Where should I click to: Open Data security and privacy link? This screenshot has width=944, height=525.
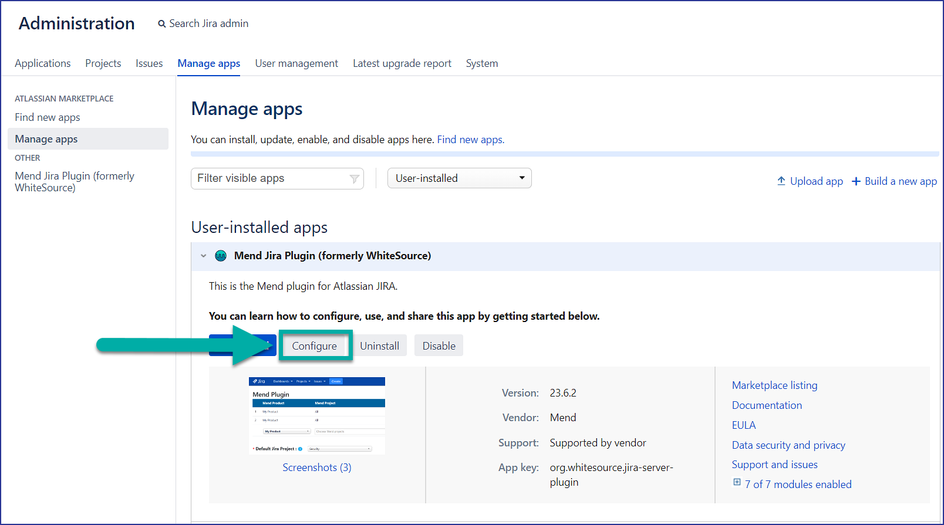tap(788, 445)
